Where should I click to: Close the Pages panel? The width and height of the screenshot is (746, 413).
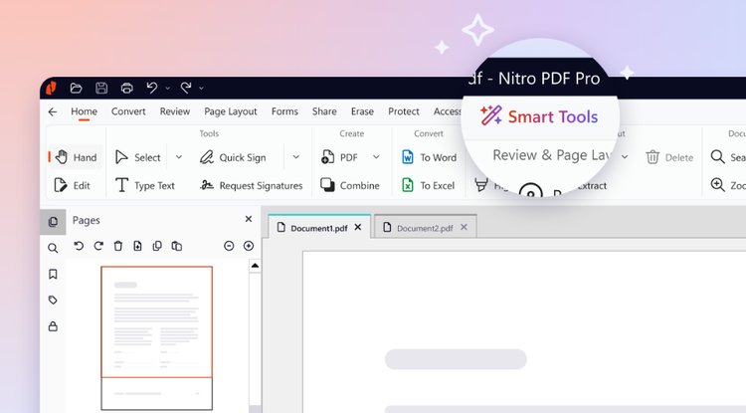point(249,219)
